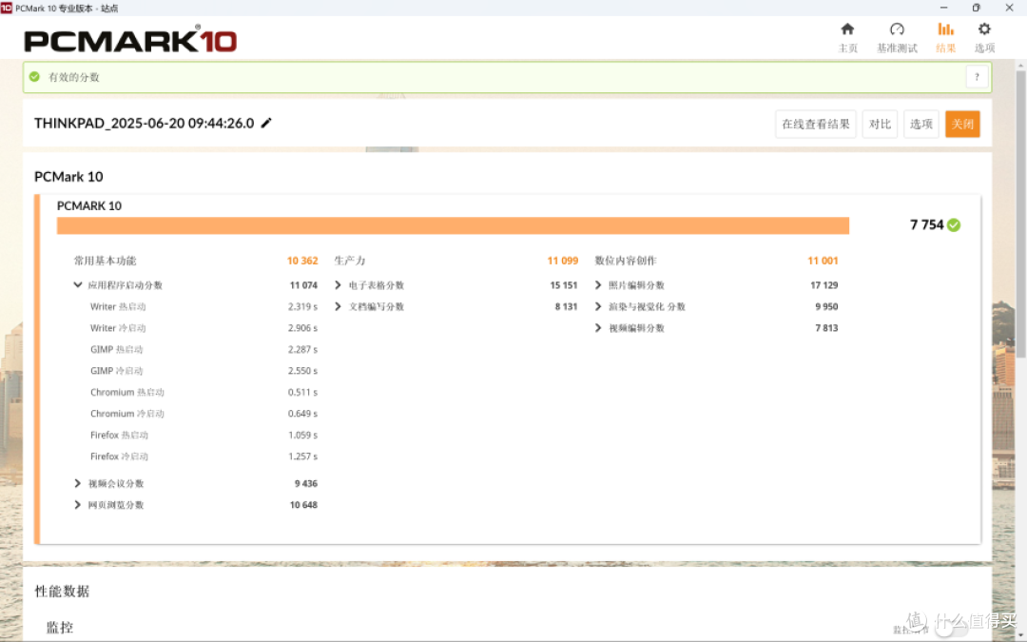Image resolution: width=1027 pixels, height=642 pixels.
Task: Click the 11 001 content creation score
Action: coord(823,261)
